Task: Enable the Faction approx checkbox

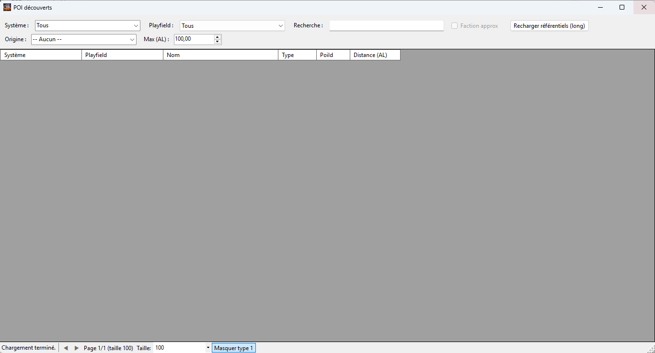Action: (x=455, y=26)
